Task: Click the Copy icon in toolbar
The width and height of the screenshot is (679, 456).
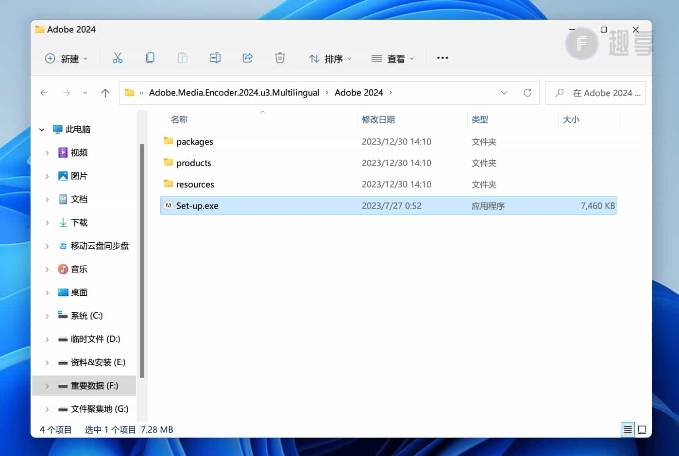Action: [x=150, y=58]
